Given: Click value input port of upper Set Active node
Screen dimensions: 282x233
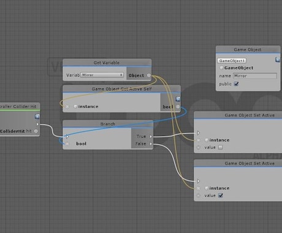Looking at the screenshot, I should (x=198, y=147).
